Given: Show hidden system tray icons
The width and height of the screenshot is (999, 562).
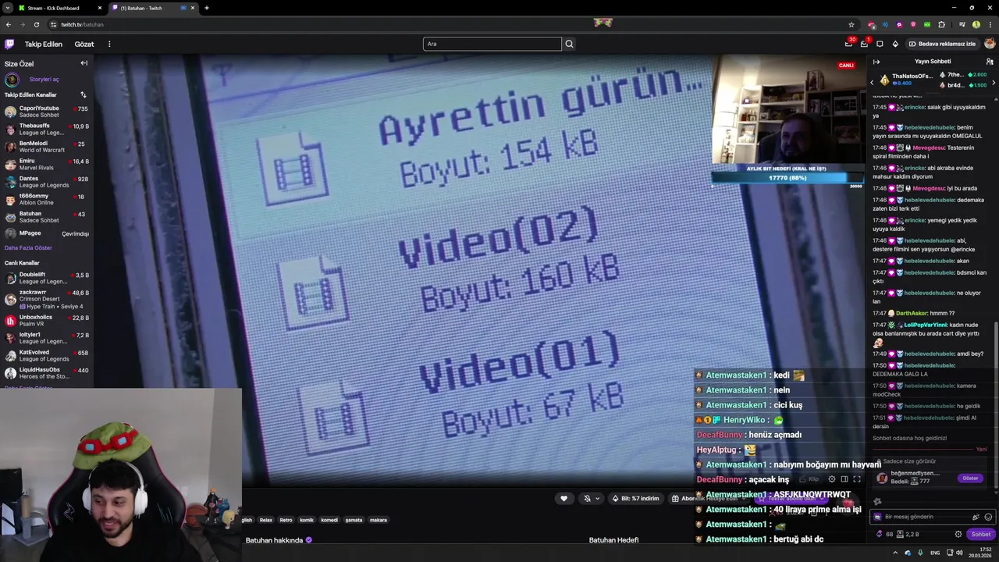Looking at the screenshot, I should pyautogui.click(x=895, y=553).
